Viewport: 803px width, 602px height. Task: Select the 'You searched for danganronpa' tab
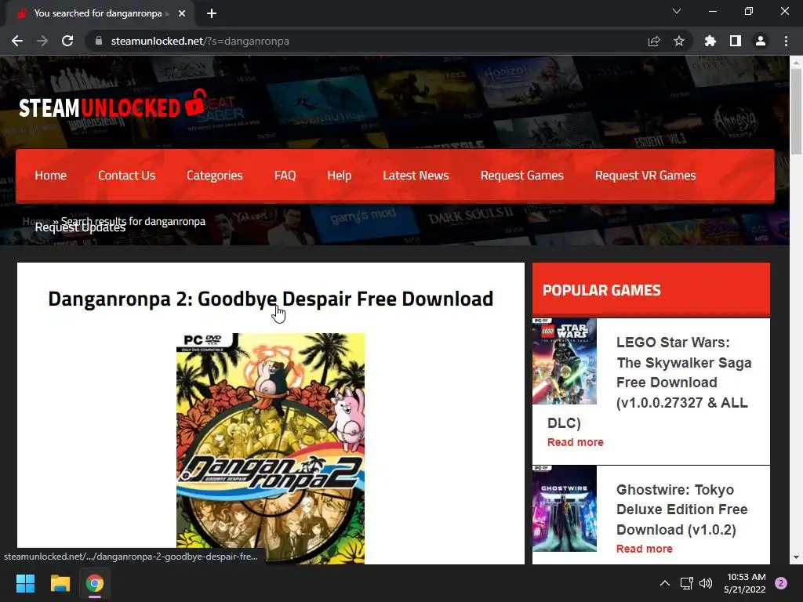[x=100, y=13]
